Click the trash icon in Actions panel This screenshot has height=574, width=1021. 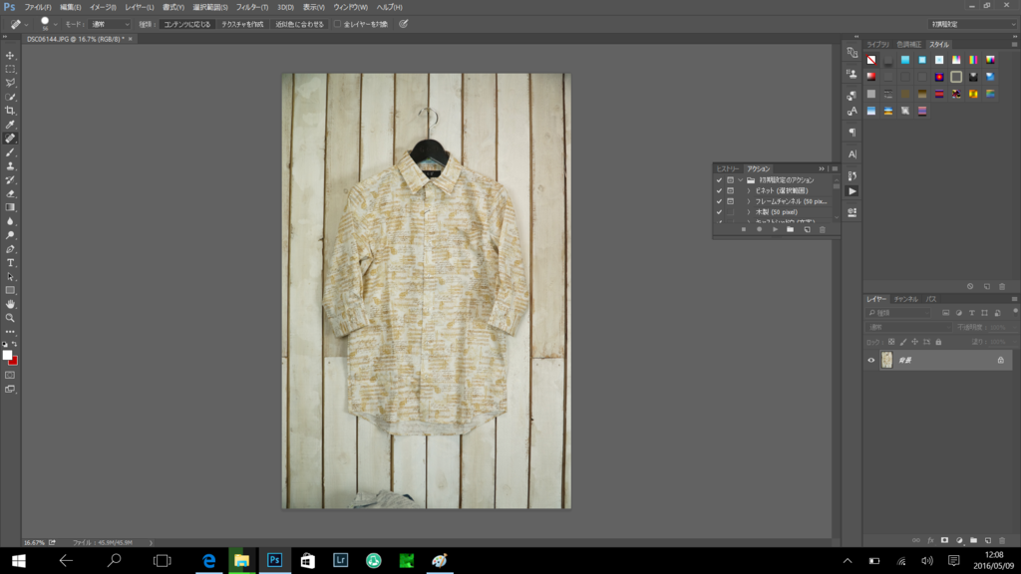[822, 230]
